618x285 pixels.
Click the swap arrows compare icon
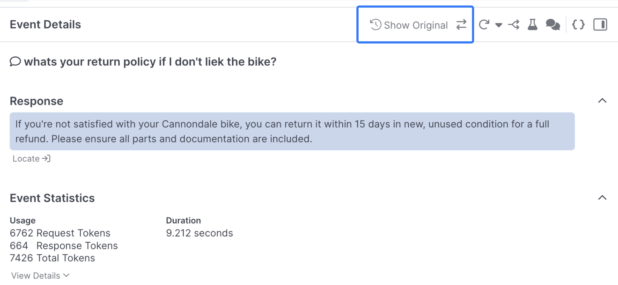click(461, 25)
